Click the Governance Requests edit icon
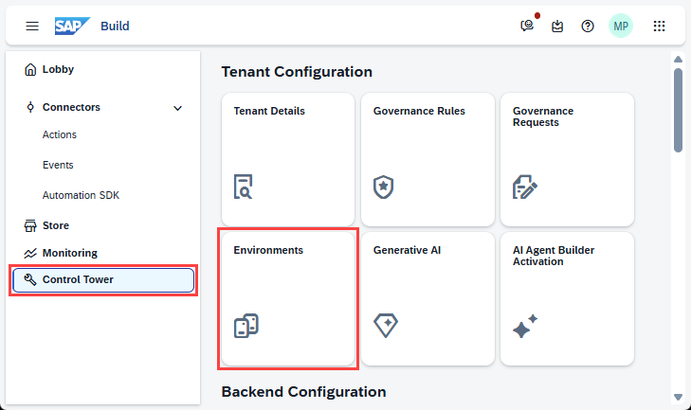691x410 pixels. (x=525, y=187)
